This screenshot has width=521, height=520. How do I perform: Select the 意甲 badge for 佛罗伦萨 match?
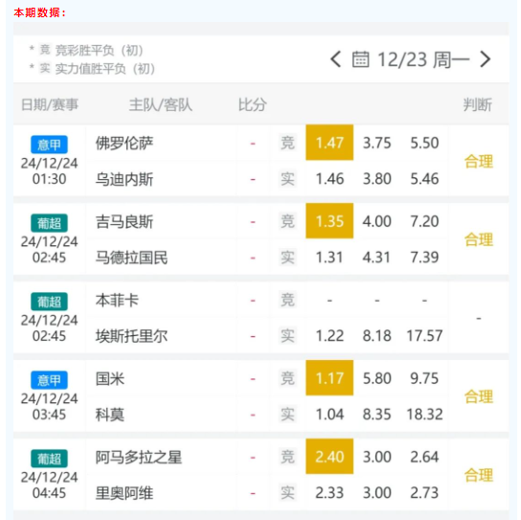[x=49, y=145]
